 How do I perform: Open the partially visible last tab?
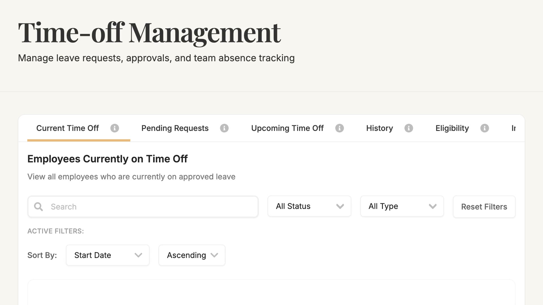click(514, 128)
